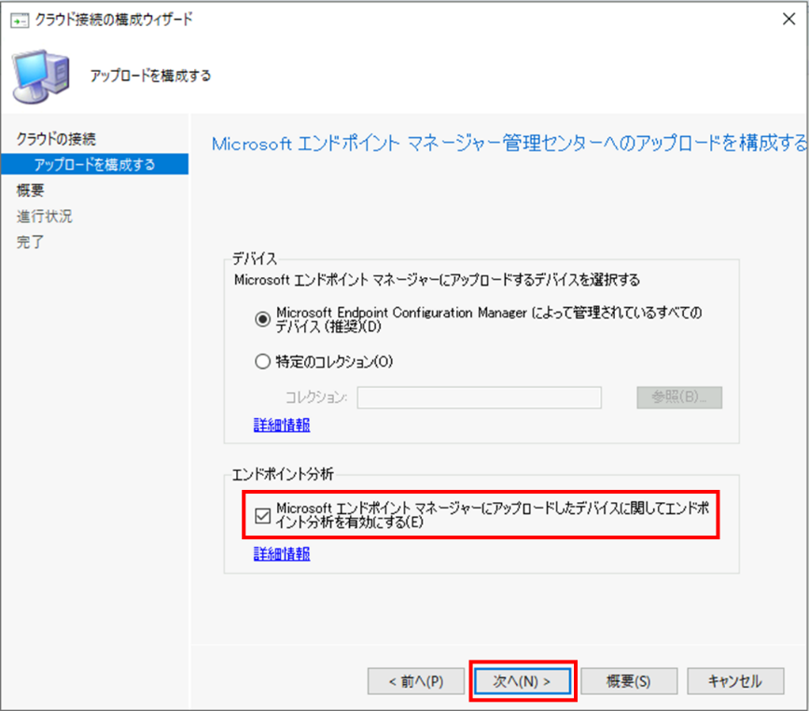Open 詳細情報 link in the エンドポイント分析 group
The image size is (809, 711).
point(282,554)
